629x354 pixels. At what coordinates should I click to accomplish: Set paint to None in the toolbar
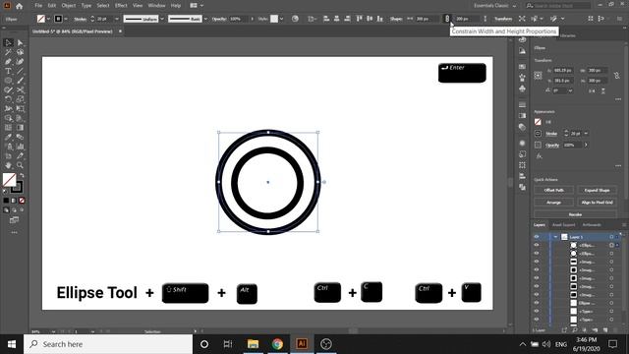tap(22, 201)
